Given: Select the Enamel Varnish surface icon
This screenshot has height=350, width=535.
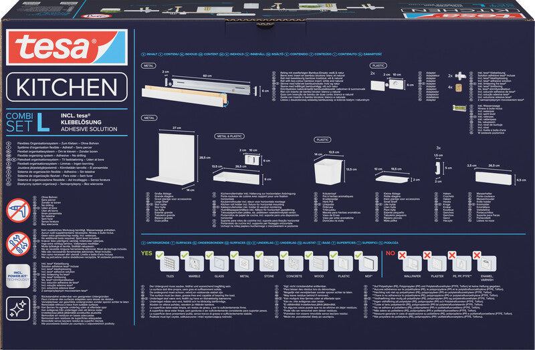Looking at the screenshot, I should click(x=487, y=264).
